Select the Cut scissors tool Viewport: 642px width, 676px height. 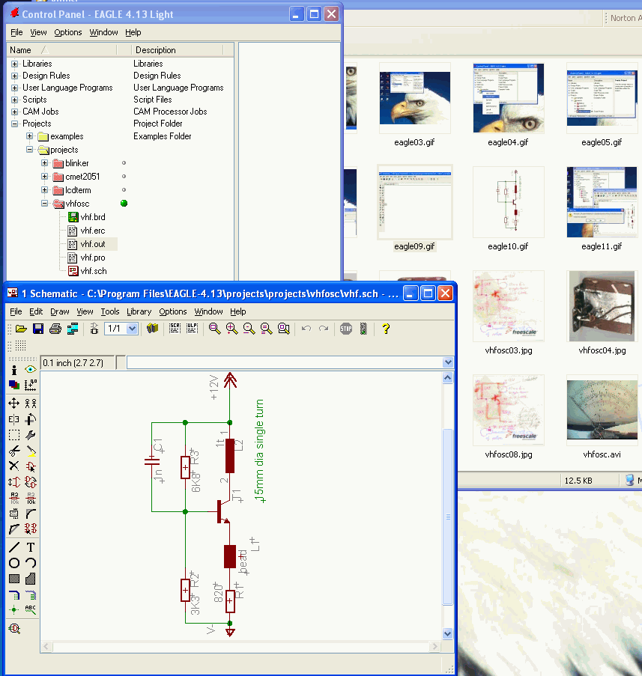pyautogui.click(x=13, y=451)
